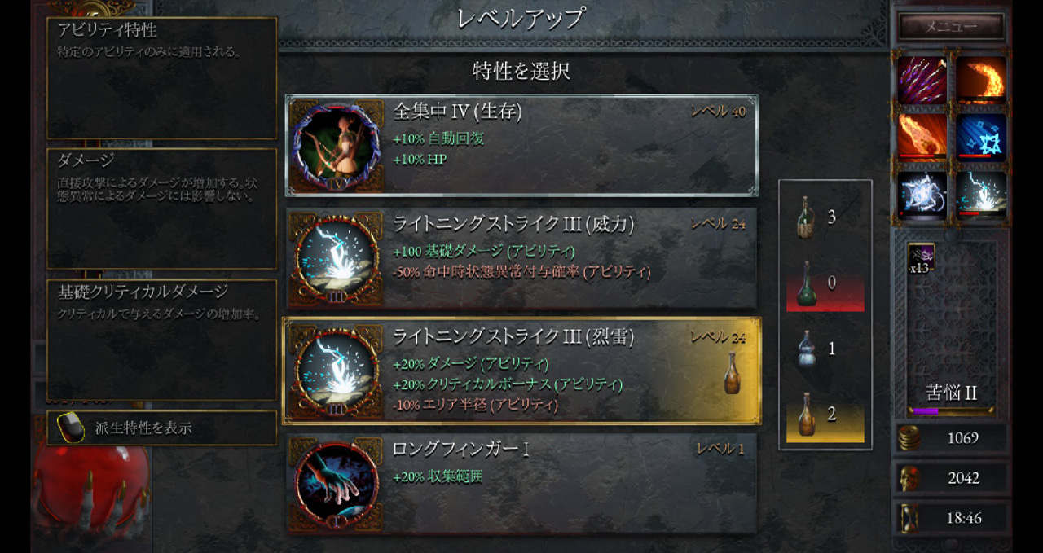Select the ロングフィンガー I trait
This screenshot has height=553, width=1043.
[521, 485]
